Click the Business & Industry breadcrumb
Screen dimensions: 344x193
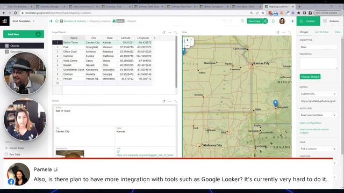coord(75,21)
